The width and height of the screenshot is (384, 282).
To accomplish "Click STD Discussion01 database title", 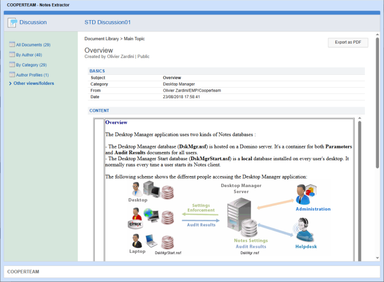I will 107,22.
